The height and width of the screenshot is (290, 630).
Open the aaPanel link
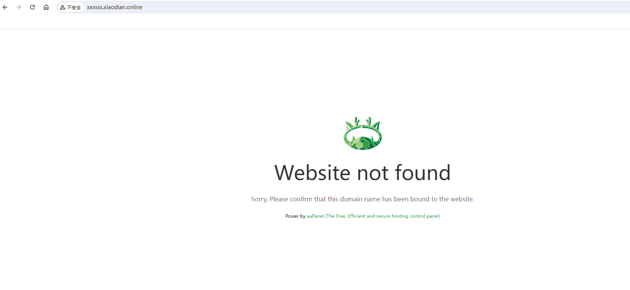[x=315, y=216]
